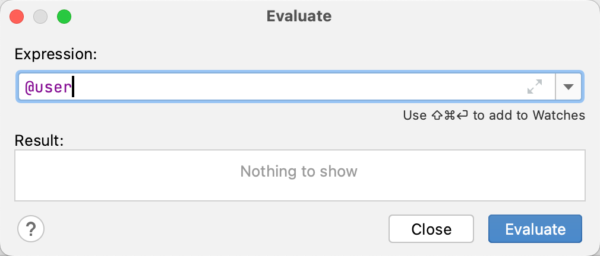The image size is (600, 256).
Task: Focus the Expression input field
Action: click(x=297, y=87)
